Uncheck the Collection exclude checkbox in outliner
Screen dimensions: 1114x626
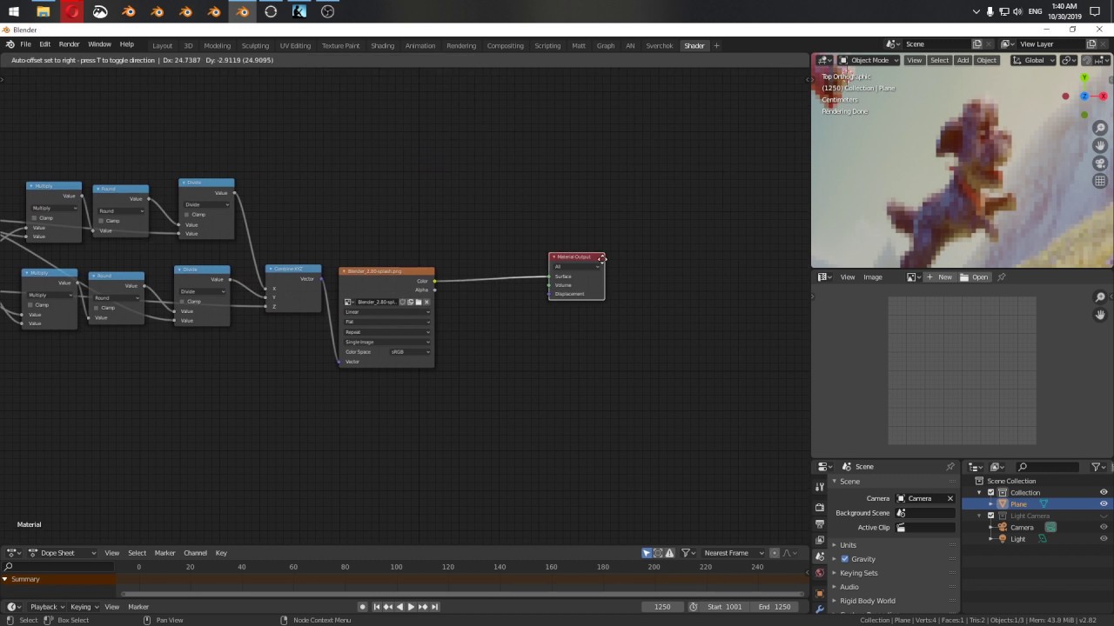[x=990, y=493]
